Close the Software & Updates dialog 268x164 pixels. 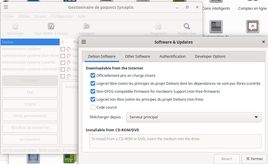coord(263,42)
